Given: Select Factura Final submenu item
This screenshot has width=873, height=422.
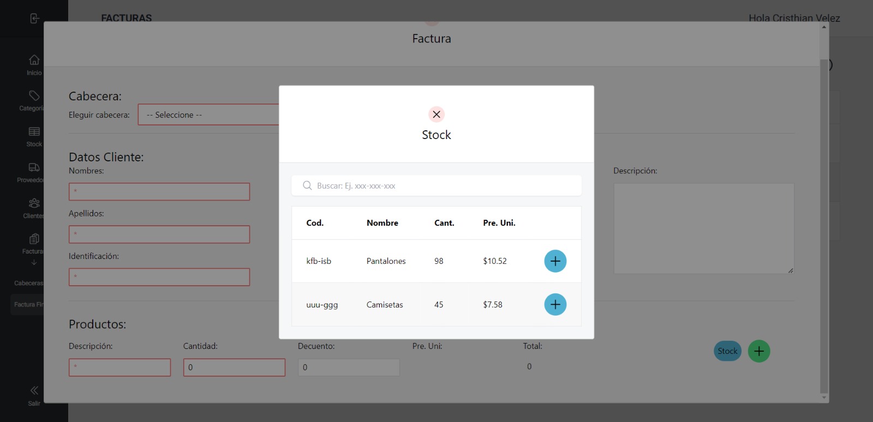Looking at the screenshot, I should (x=28, y=305).
